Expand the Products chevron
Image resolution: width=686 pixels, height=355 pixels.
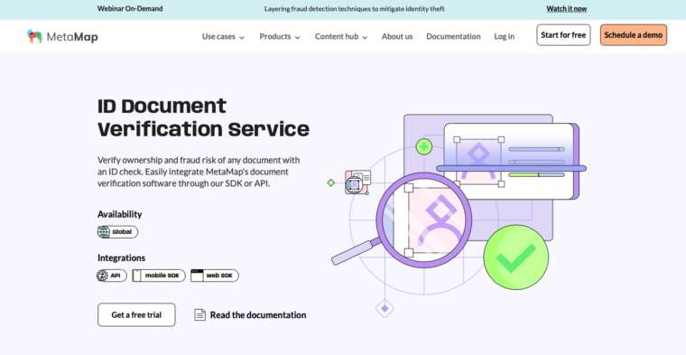pyautogui.click(x=298, y=37)
